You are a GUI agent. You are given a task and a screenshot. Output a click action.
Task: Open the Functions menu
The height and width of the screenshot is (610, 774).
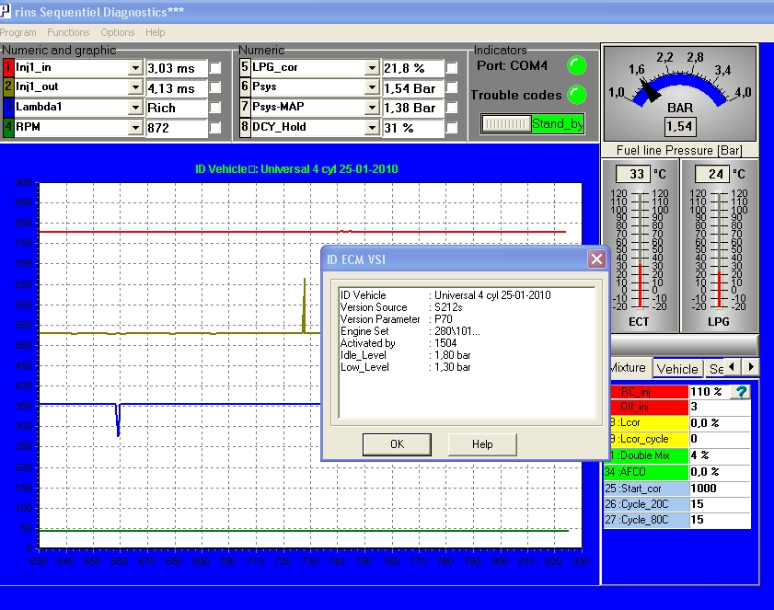69,32
